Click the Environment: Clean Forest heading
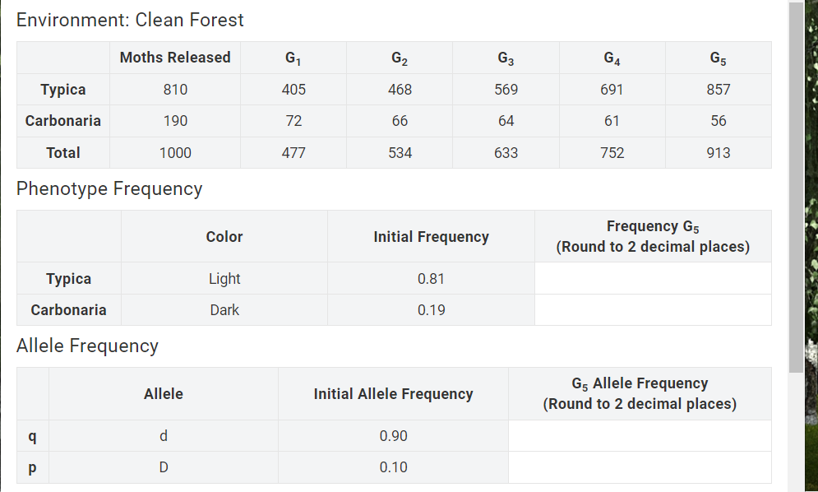 pos(129,20)
